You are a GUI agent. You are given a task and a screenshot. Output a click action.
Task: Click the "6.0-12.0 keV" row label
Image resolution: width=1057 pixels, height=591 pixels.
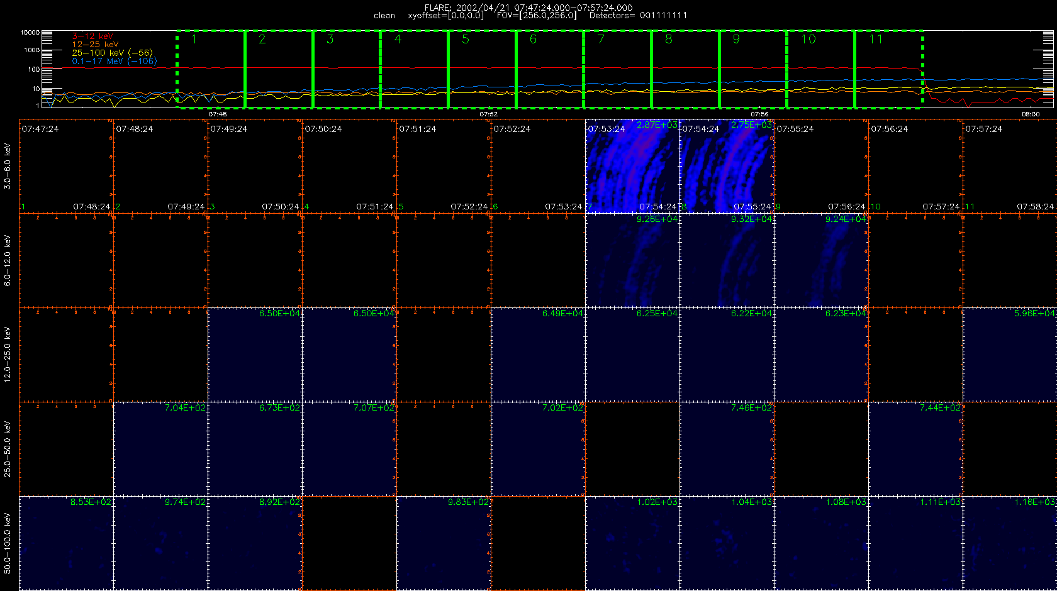[x=8, y=261]
